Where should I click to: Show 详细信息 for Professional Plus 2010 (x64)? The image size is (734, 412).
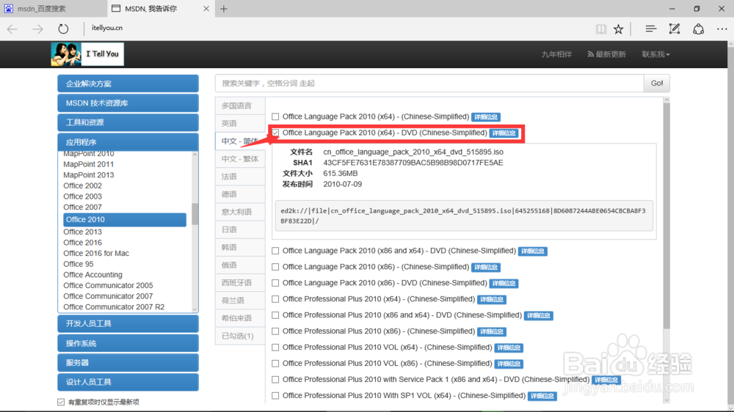492,299
